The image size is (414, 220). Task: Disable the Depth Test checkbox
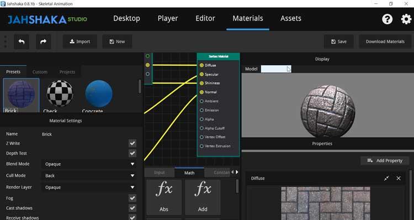point(132,153)
